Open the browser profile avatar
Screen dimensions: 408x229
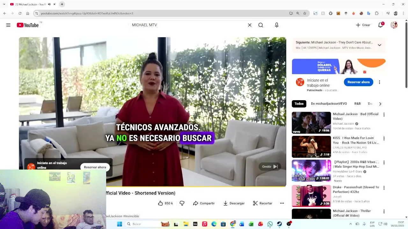[x=396, y=13]
